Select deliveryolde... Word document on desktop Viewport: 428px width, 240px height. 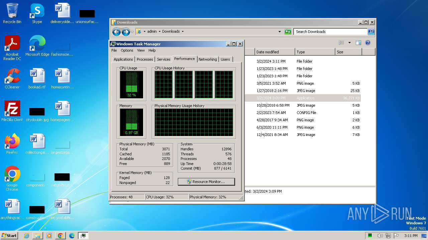coord(62,14)
